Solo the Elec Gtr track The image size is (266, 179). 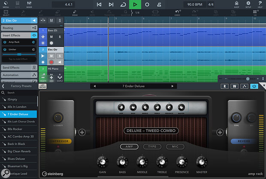[60, 56]
